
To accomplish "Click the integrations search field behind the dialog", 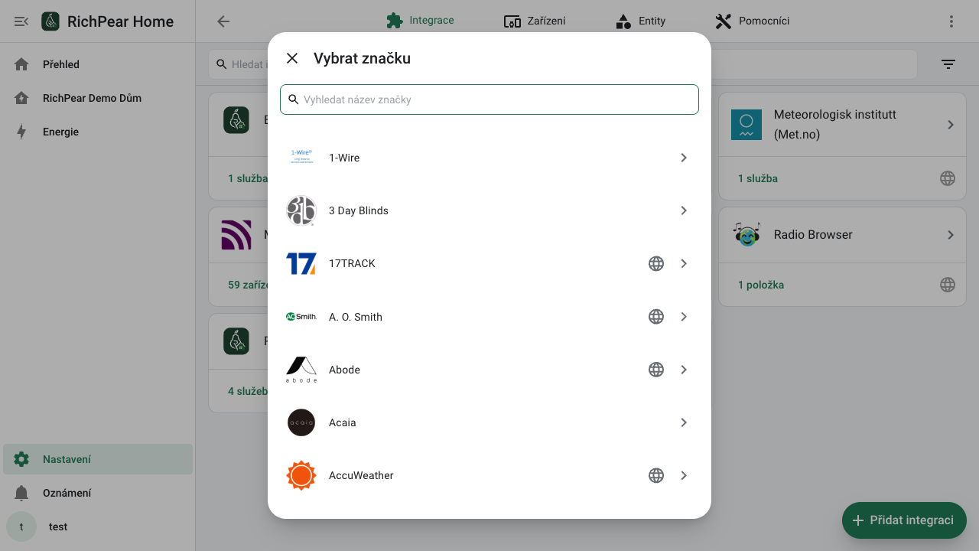I will (x=563, y=64).
